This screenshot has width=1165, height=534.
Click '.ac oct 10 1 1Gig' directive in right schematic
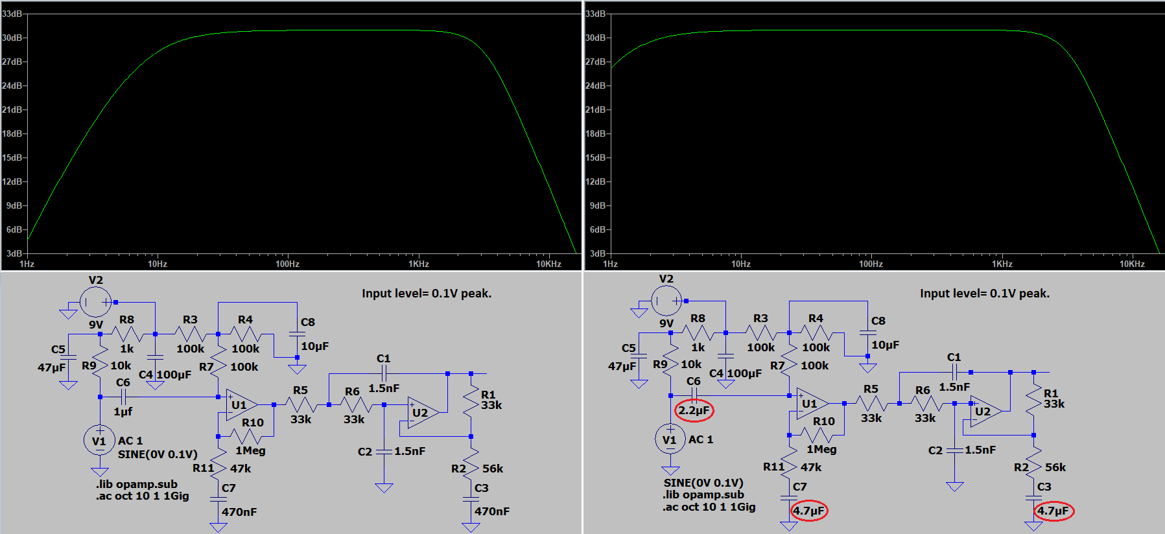[x=709, y=507]
